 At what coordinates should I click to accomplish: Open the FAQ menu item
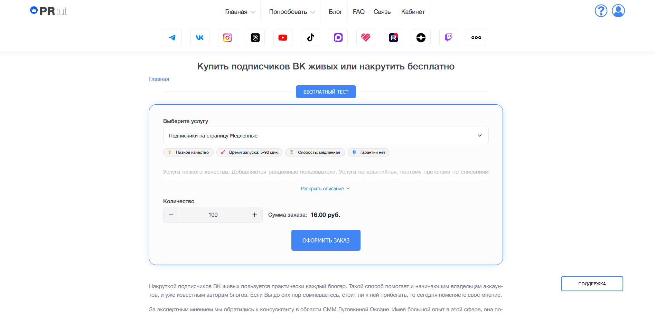(359, 12)
